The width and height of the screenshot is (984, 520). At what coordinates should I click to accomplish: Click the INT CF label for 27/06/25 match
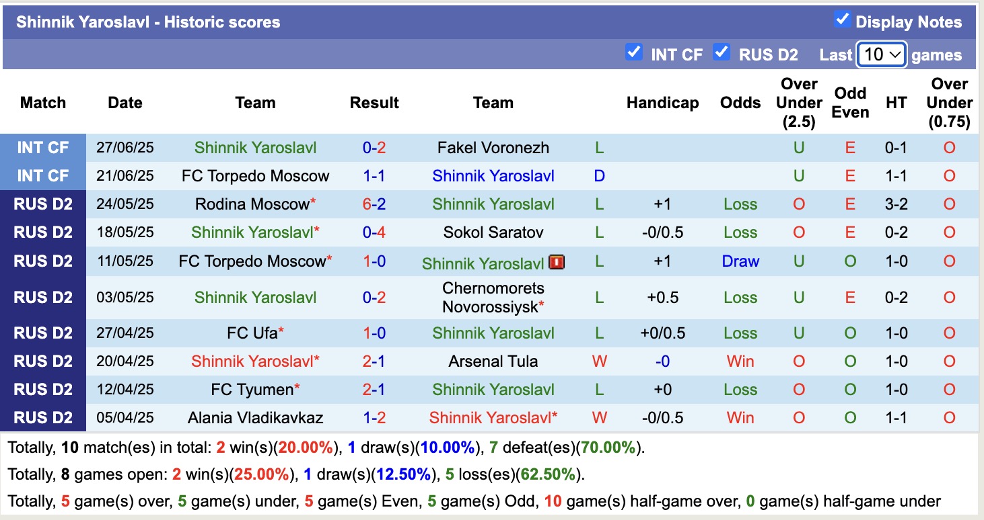(x=43, y=148)
